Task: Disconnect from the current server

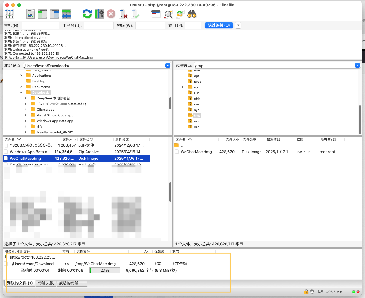Action: [x=123, y=14]
